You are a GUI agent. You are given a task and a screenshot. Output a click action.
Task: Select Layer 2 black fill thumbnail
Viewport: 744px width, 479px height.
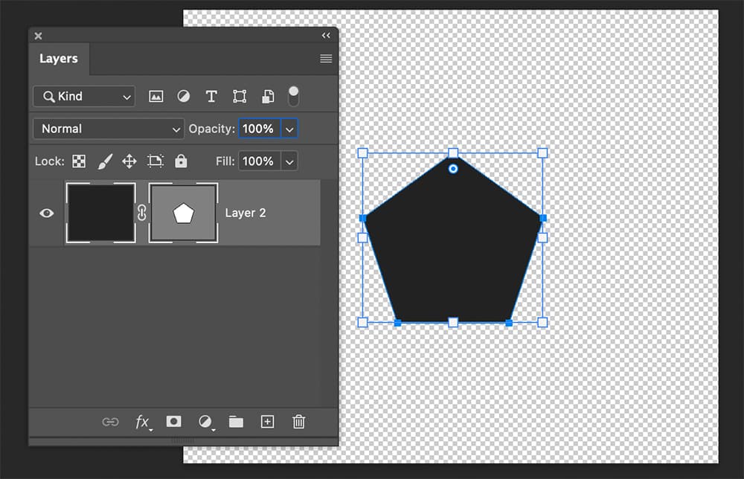[x=101, y=213]
